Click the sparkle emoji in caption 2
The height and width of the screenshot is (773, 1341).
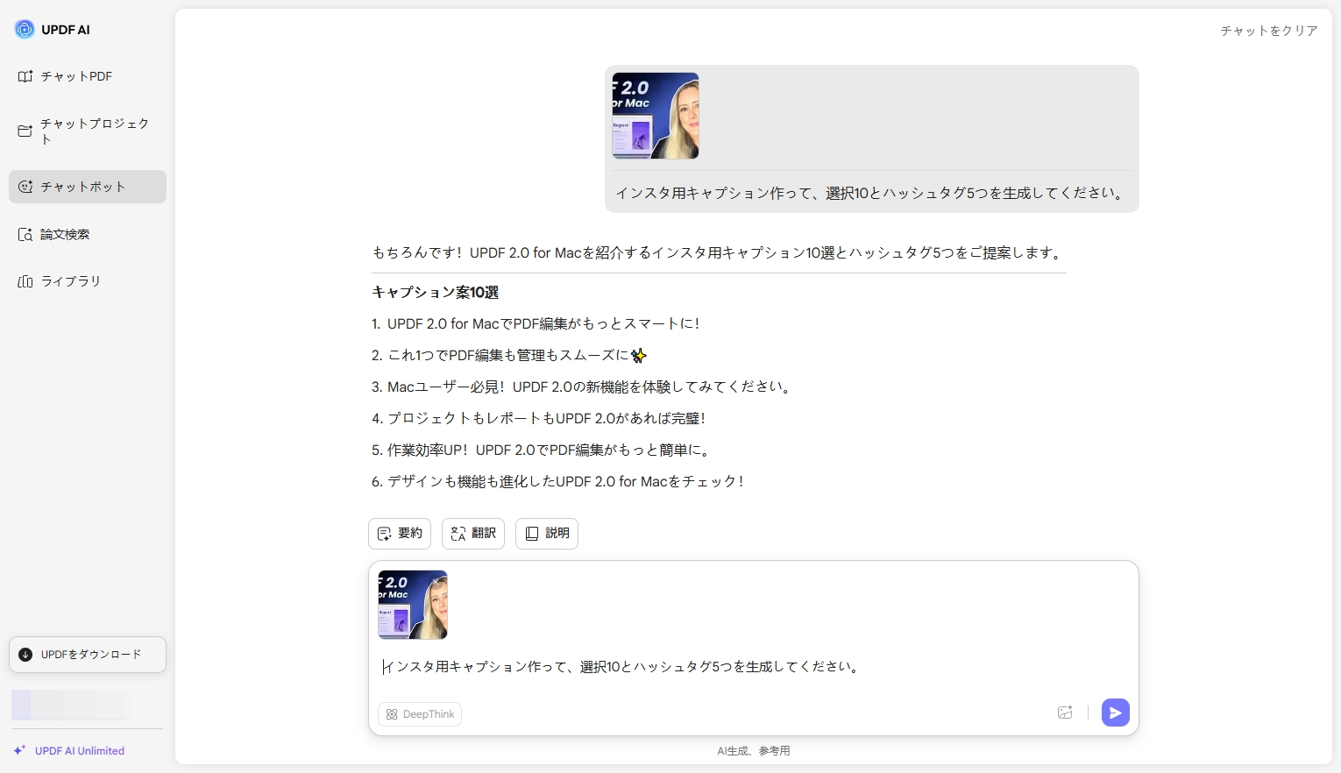pos(639,355)
